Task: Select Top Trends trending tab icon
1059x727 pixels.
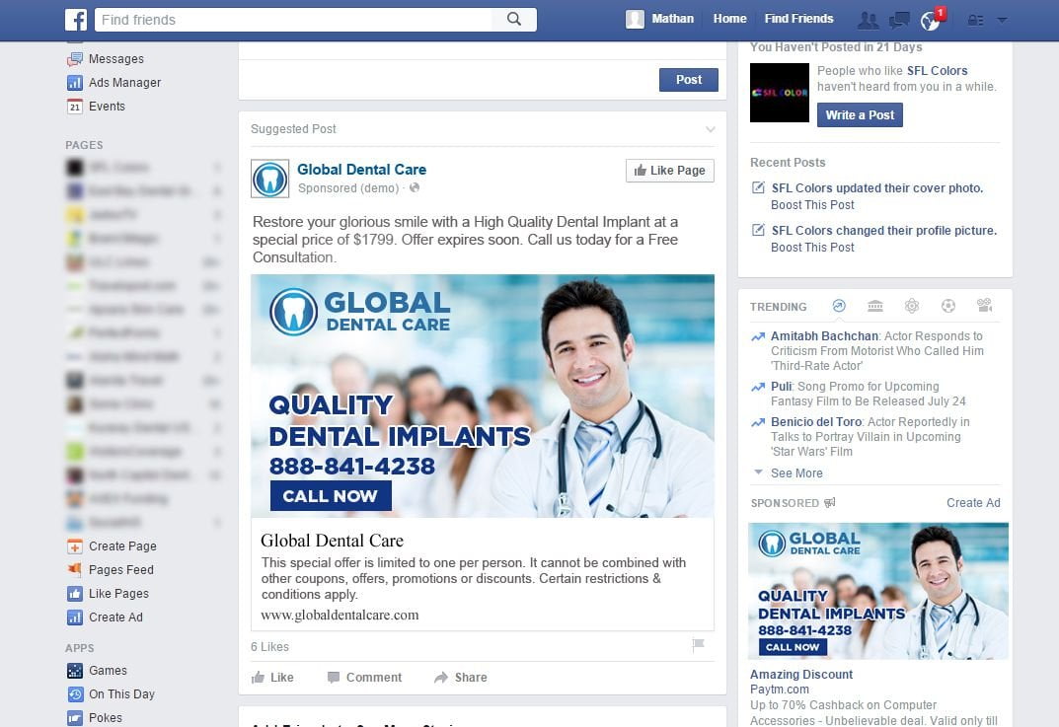Action: 839,306
